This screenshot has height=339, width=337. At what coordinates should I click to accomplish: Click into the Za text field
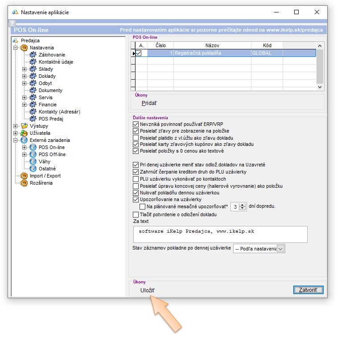tap(220, 234)
